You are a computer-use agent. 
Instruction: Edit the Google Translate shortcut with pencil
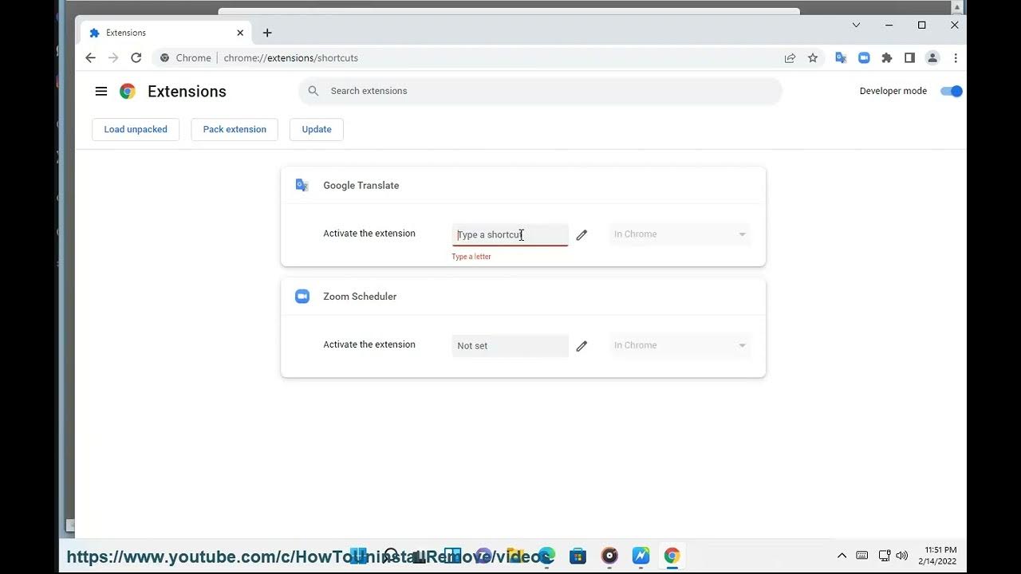coord(581,234)
